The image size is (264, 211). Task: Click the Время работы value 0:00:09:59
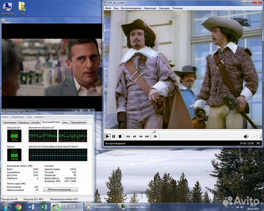click(x=70, y=178)
